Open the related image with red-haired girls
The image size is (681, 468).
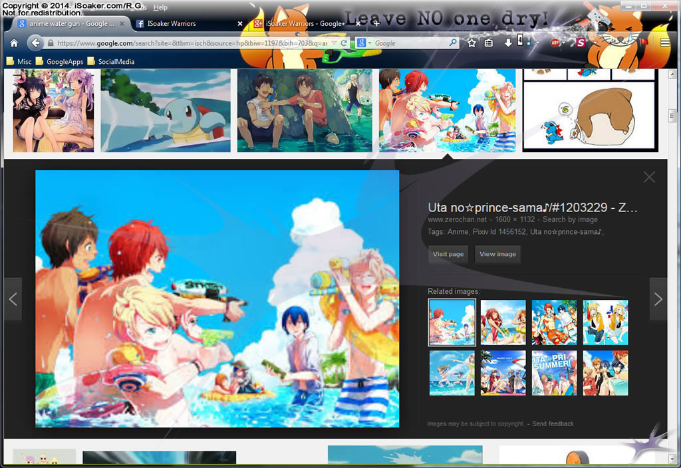503,322
